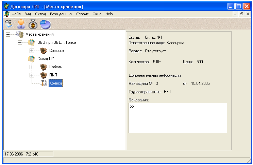Click the magnifier document toolbar icon
This screenshot has height=165, width=253.
[9, 24]
